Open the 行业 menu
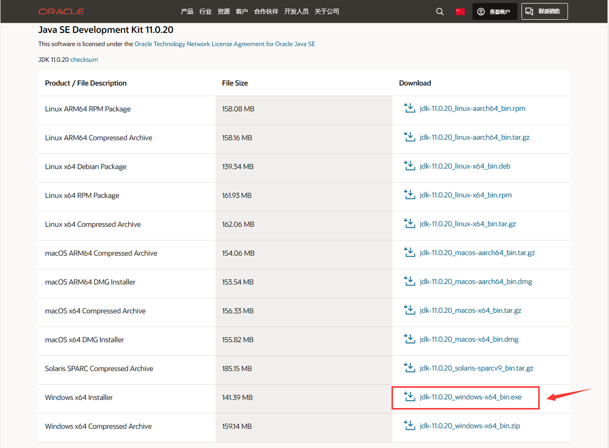Image resolution: width=609 pixels, height=448 pixels. tap(205, 11)
